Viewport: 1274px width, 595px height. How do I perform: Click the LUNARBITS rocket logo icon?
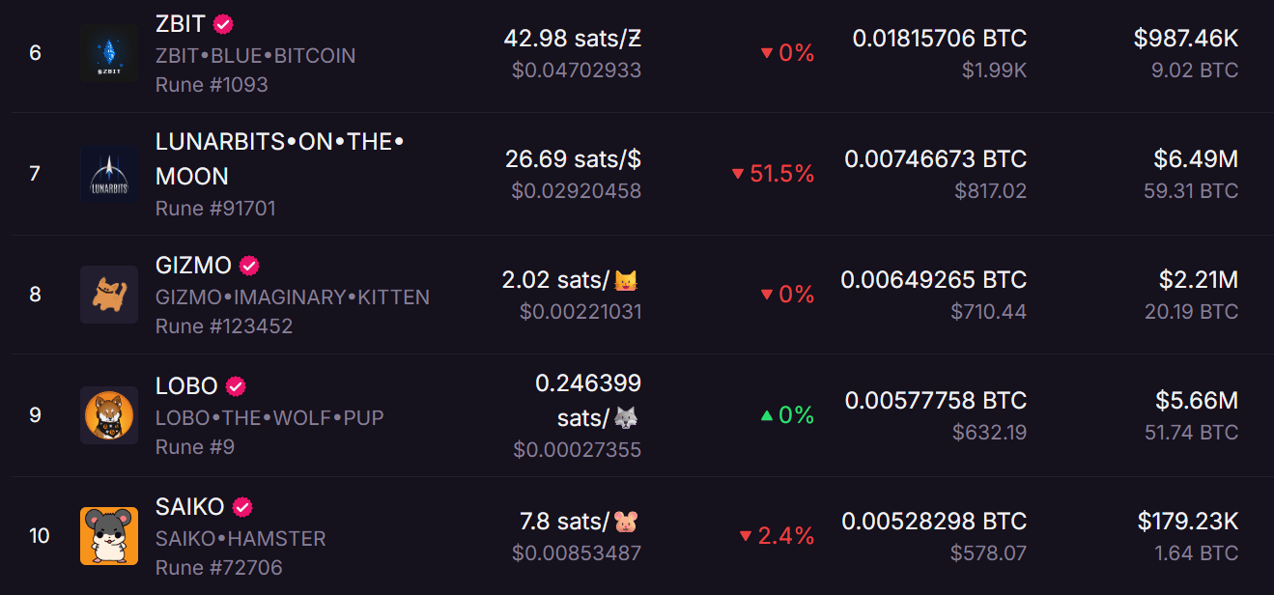point(109,174)
